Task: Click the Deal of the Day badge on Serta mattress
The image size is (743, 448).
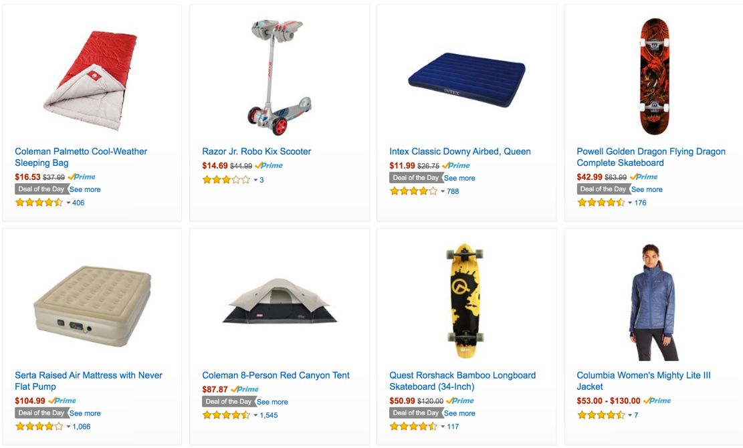Action: [x=41, y=413]
